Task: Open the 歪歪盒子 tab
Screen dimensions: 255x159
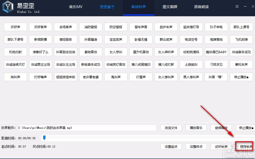Action: [107, 7]
